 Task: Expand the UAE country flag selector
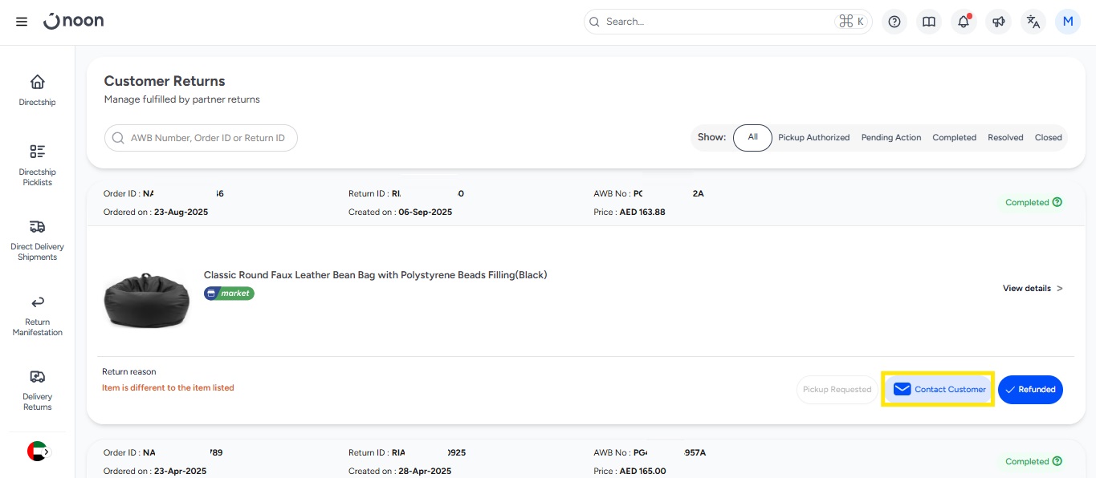38,452
